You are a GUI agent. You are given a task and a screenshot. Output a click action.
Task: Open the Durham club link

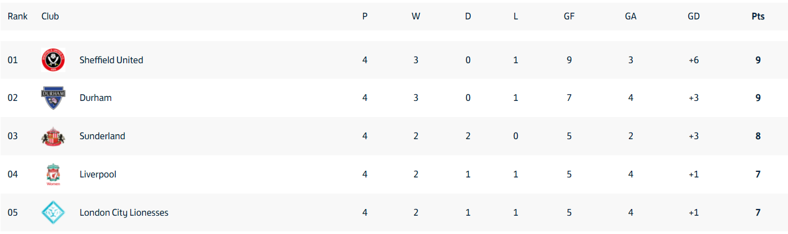click(95, 98)
